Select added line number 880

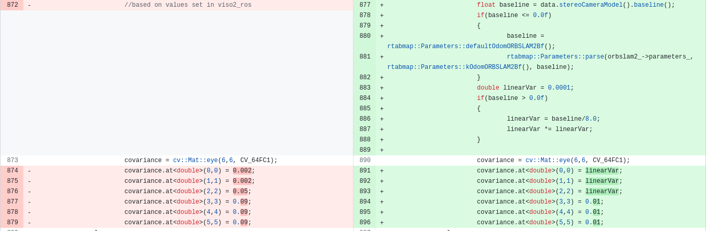tap(365, 36)
